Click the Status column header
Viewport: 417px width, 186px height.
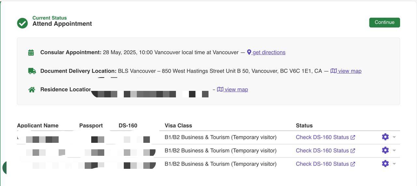pyautogui.click(x=304, y=126)
